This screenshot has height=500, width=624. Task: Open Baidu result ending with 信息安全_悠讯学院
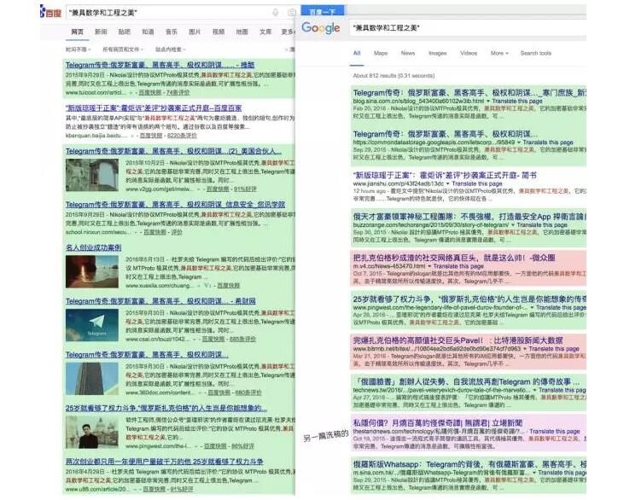pyautogui.click(x=175, y=205)
